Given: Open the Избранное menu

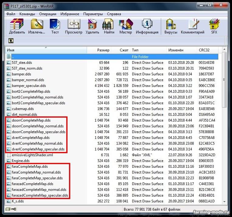Looking at the screenshot, I should (70, 14).
